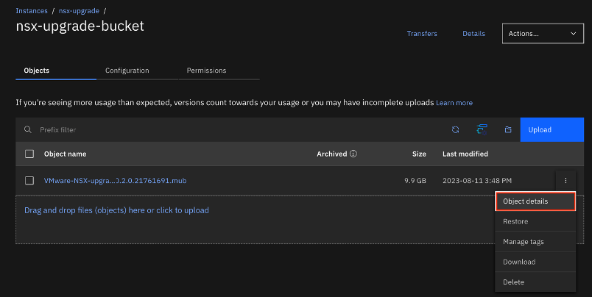
Task: Open the Learn more link
Action: (x=454, y=103)
